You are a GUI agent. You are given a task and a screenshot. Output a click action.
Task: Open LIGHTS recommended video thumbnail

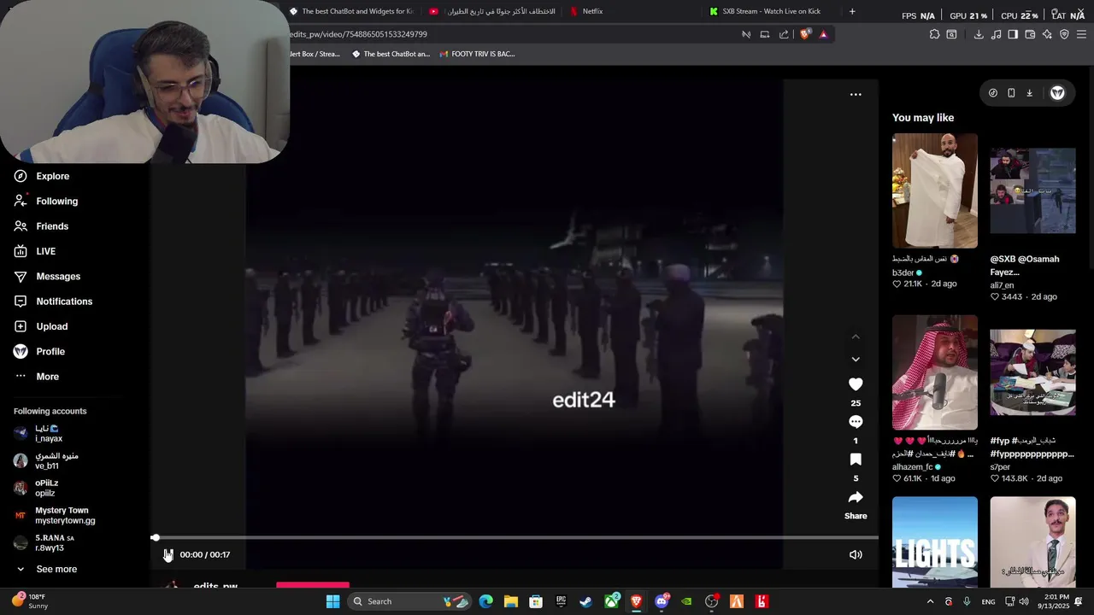(935, 542)
